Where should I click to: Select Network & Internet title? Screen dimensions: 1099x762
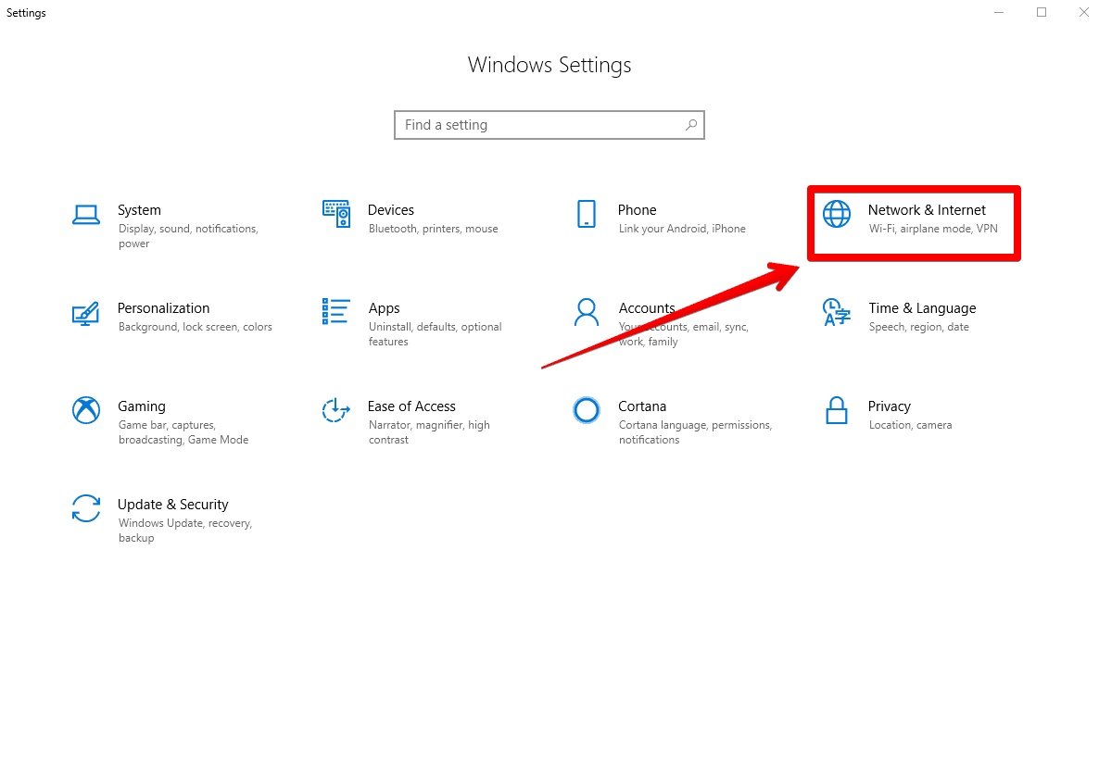coord(927,210)
